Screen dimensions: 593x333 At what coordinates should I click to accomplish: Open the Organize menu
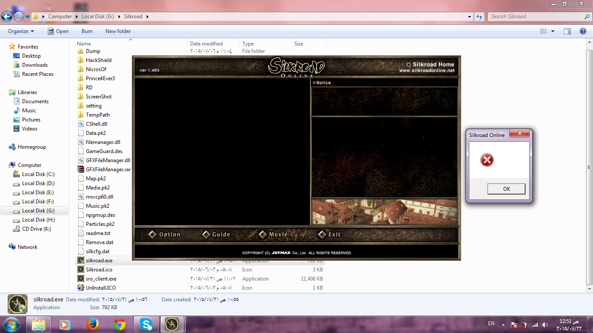[x=21, y=31]
